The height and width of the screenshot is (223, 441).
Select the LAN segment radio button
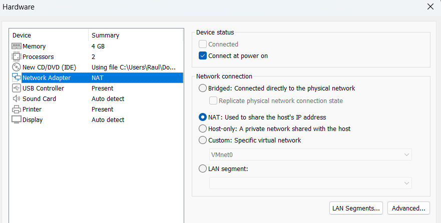coord(203,168)
